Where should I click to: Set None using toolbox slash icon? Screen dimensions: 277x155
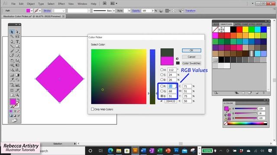(18, 111)
